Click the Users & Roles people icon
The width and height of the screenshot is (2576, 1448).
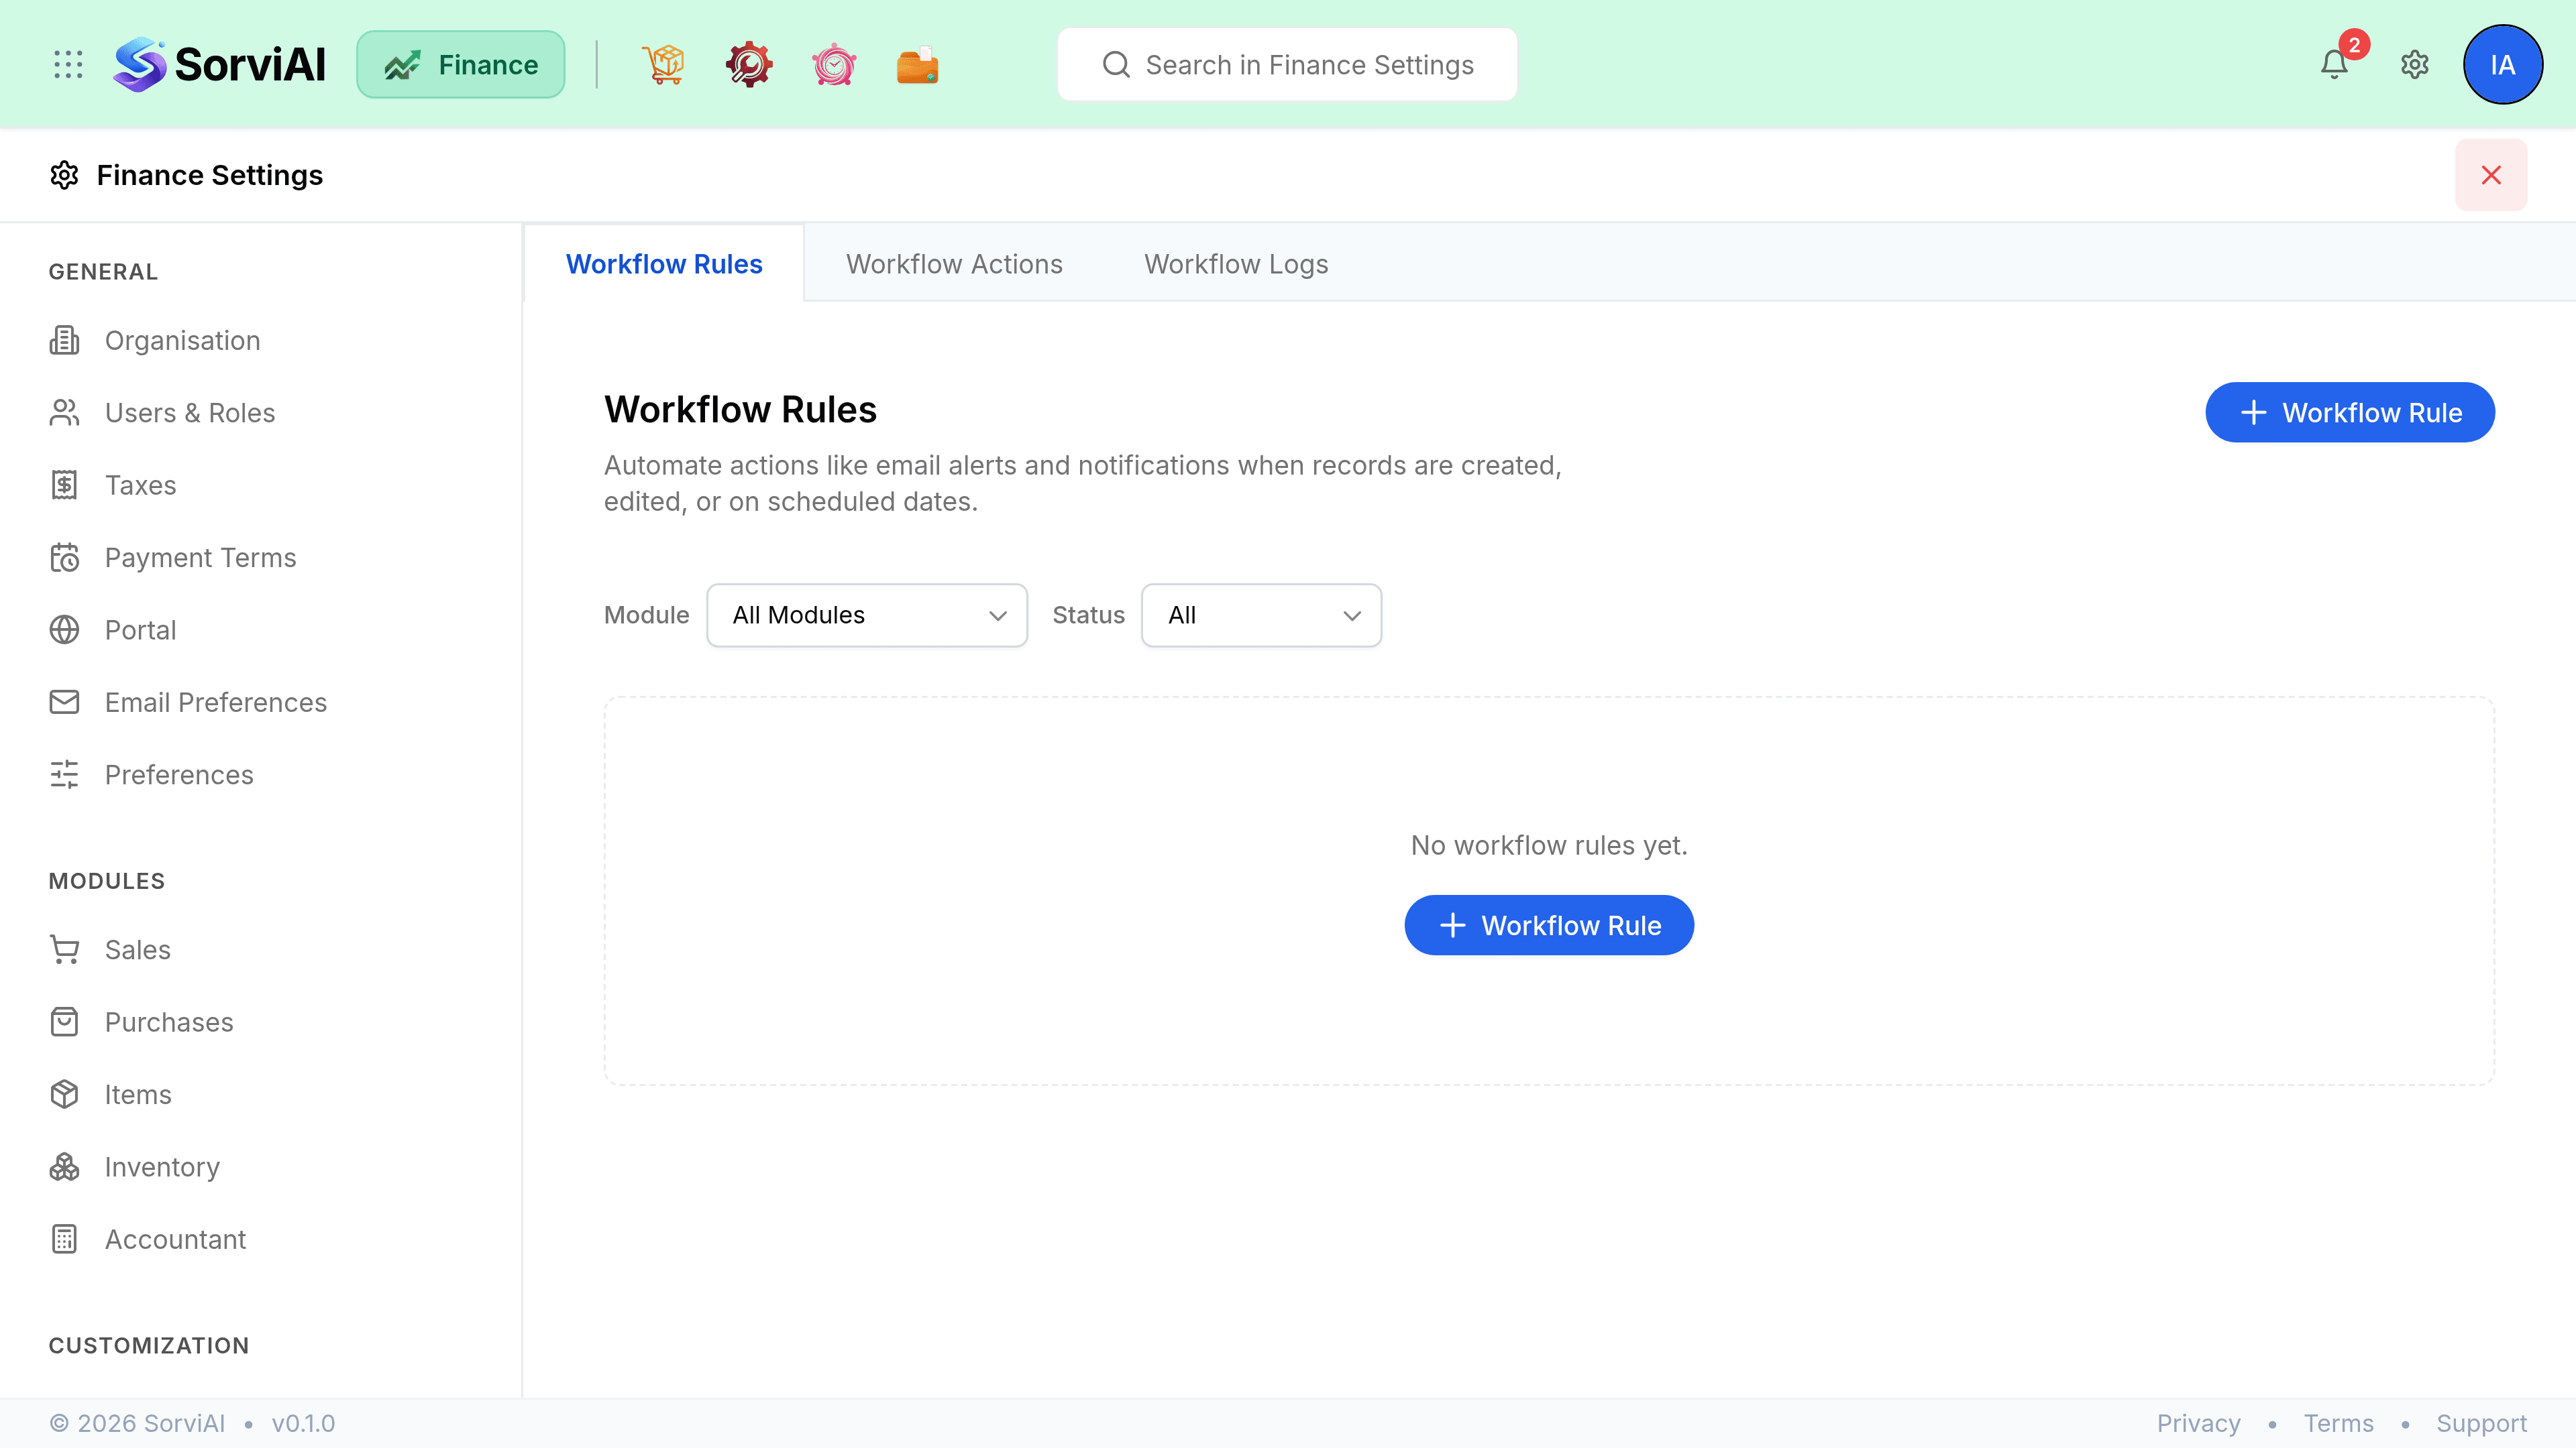click(64, 413)
